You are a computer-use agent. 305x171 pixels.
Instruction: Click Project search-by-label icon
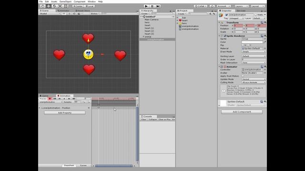tap(214, 14)
